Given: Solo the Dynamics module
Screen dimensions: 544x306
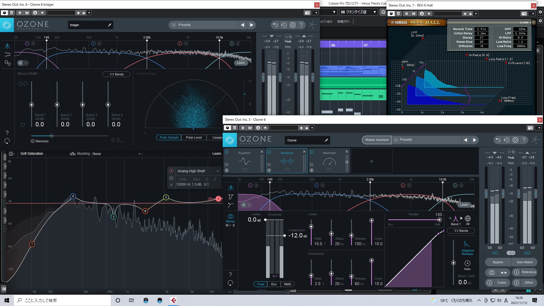Looking at the screenshot, I should click(269, 170).
